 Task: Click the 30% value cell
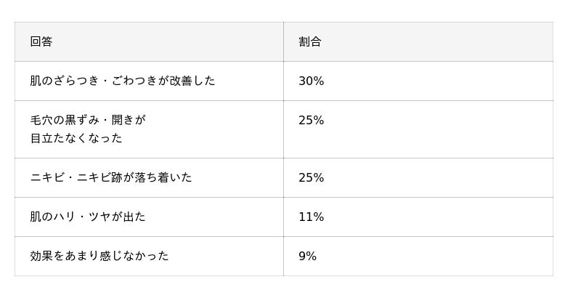tap(311, 81)
